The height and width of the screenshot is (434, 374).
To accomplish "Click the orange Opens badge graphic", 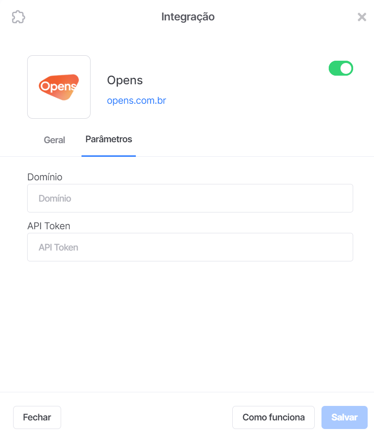I will coord(59,87).
